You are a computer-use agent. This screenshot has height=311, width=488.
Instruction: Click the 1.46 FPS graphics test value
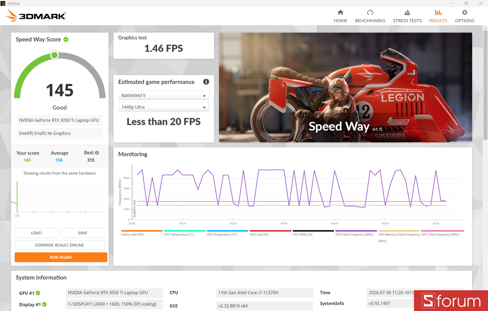[163, 48]
